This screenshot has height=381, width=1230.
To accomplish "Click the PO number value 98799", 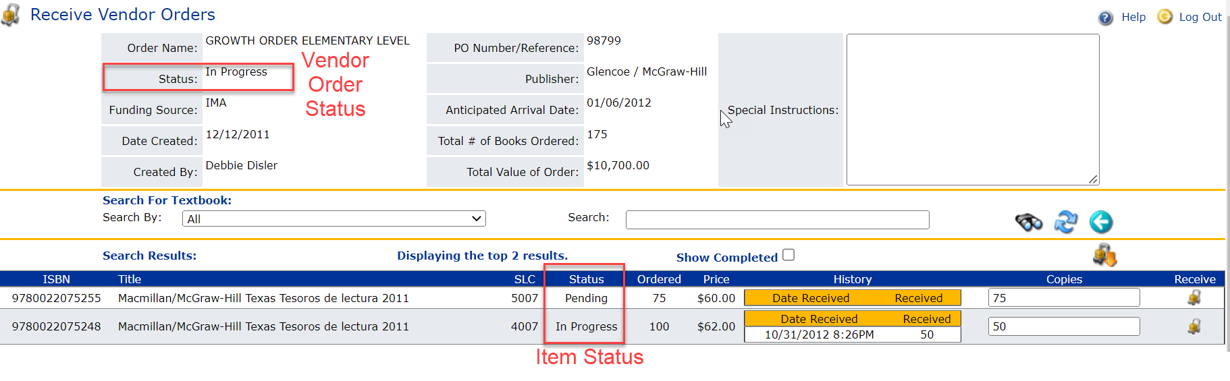I will click(x=604, y=40).
